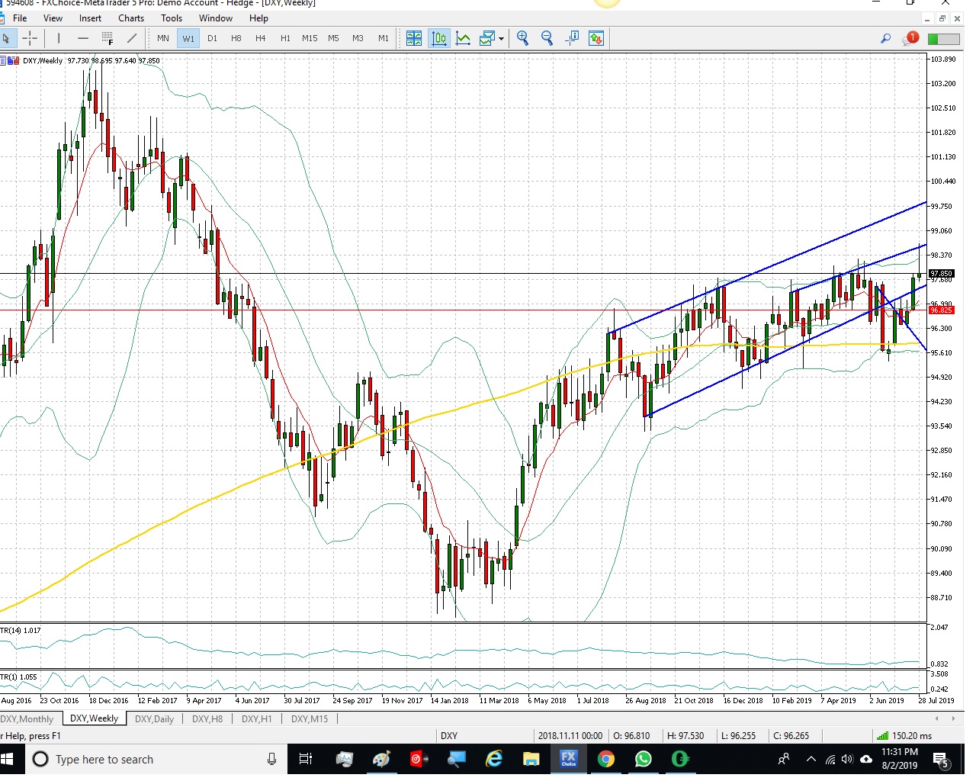Switch to H4 timeframe

[261, 38]
